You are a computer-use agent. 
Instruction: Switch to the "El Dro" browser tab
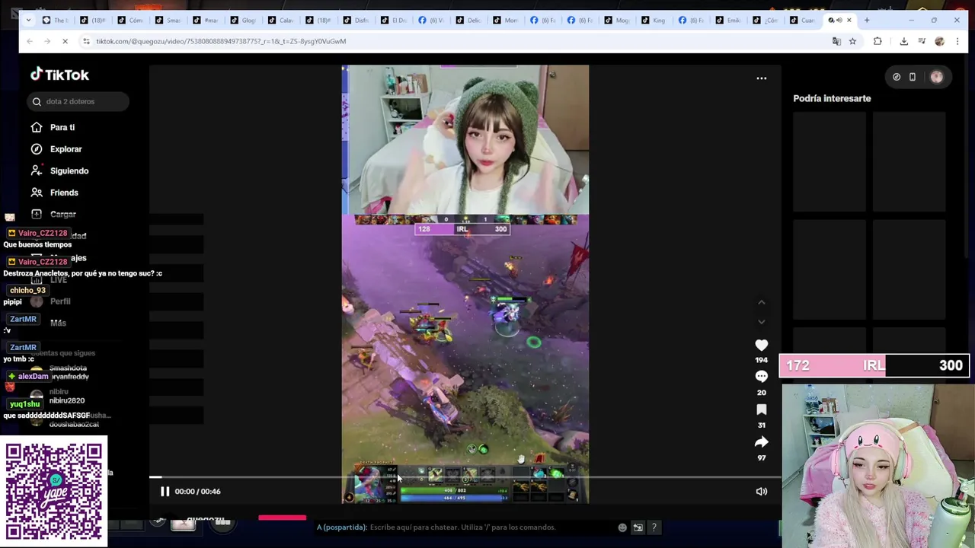pyautogui.click(x=392, y=20)
